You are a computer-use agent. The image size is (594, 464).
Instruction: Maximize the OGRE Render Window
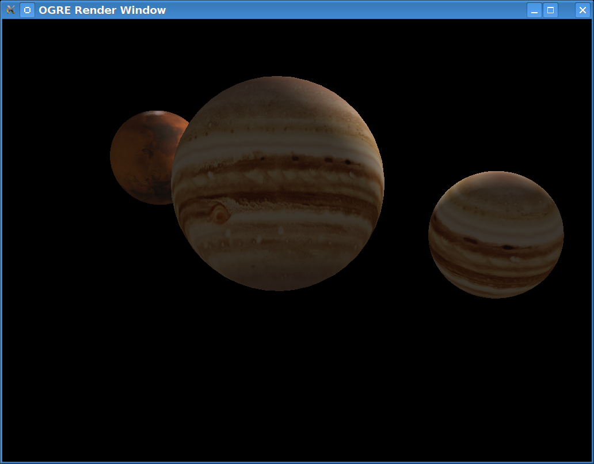click(x=550, y=10)
